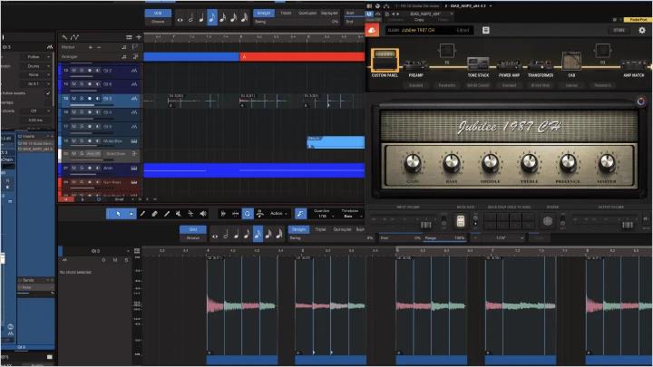Select the Tone Stack module

pyautogui.click(x=478, y=67)
